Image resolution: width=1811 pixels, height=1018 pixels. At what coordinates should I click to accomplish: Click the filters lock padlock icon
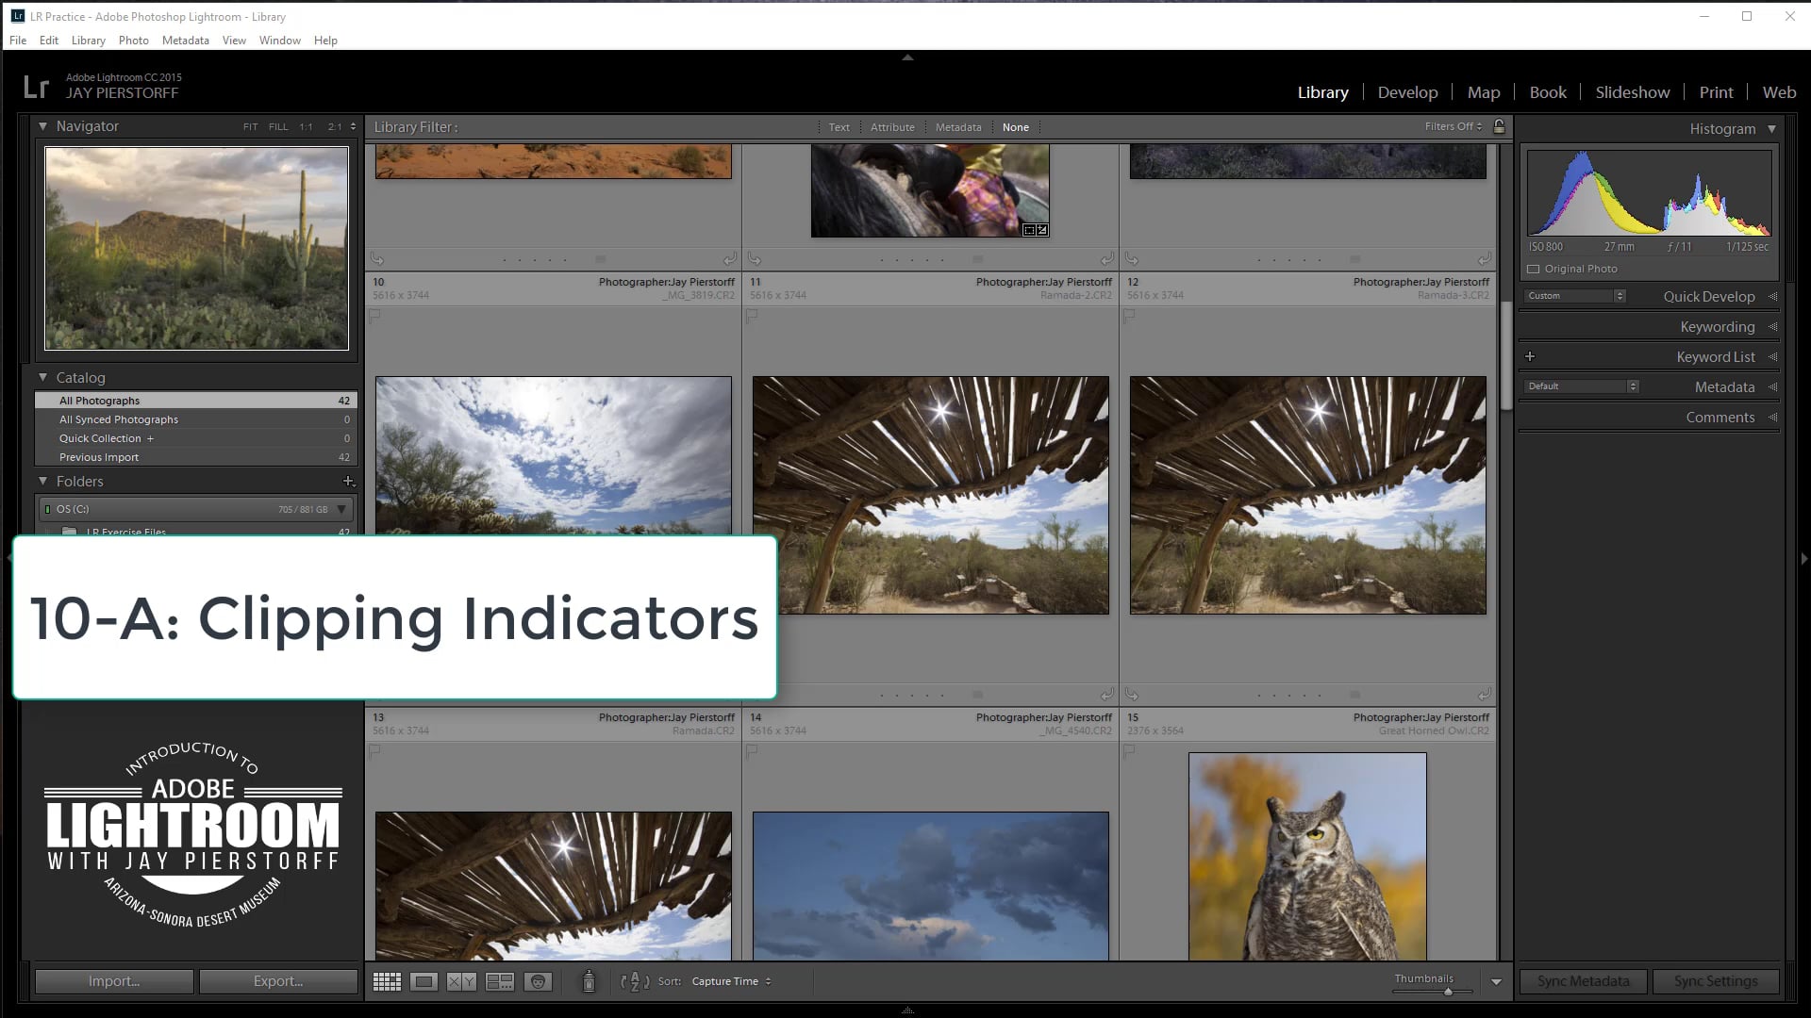[x=1499, y=126]
